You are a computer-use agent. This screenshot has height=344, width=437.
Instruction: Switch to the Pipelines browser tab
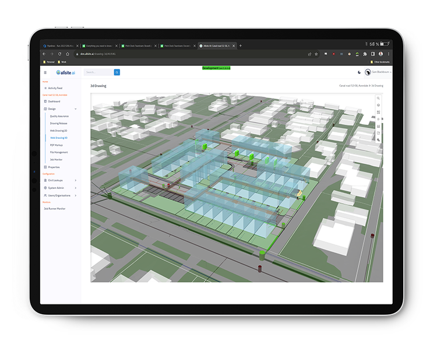[59, 45]
